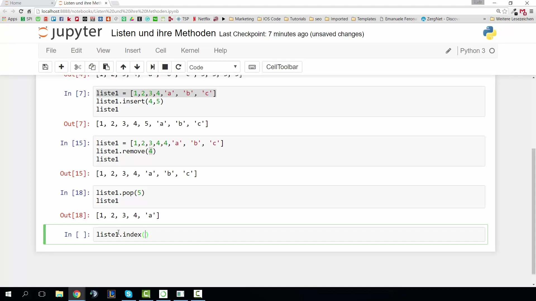Expand the Marketing bookmarks folder
Image resolution: width=536 pixels, height=301 pixels.
(x=241, y=19)
